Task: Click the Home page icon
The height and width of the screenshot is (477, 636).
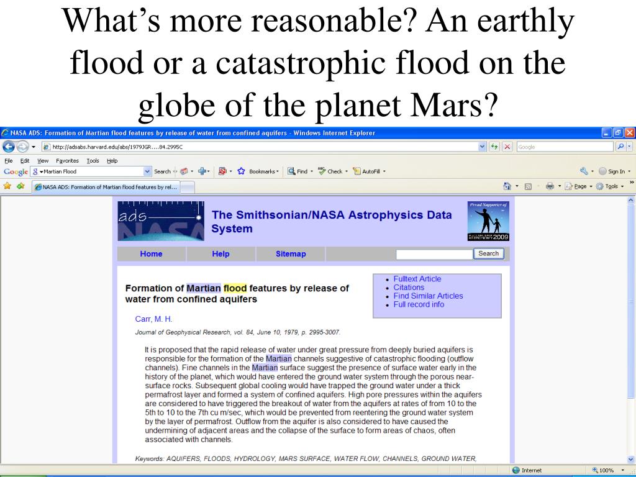Action: tap(507, 186)
